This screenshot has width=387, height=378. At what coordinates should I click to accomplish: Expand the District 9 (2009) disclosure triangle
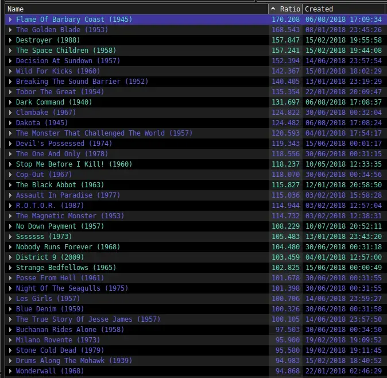10,257
